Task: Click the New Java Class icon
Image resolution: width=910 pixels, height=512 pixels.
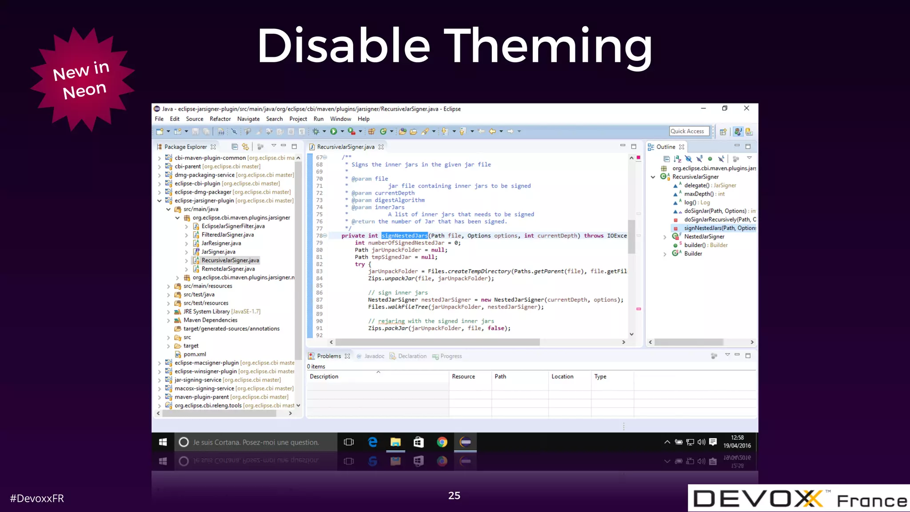Action: click(x=383, y=132)
